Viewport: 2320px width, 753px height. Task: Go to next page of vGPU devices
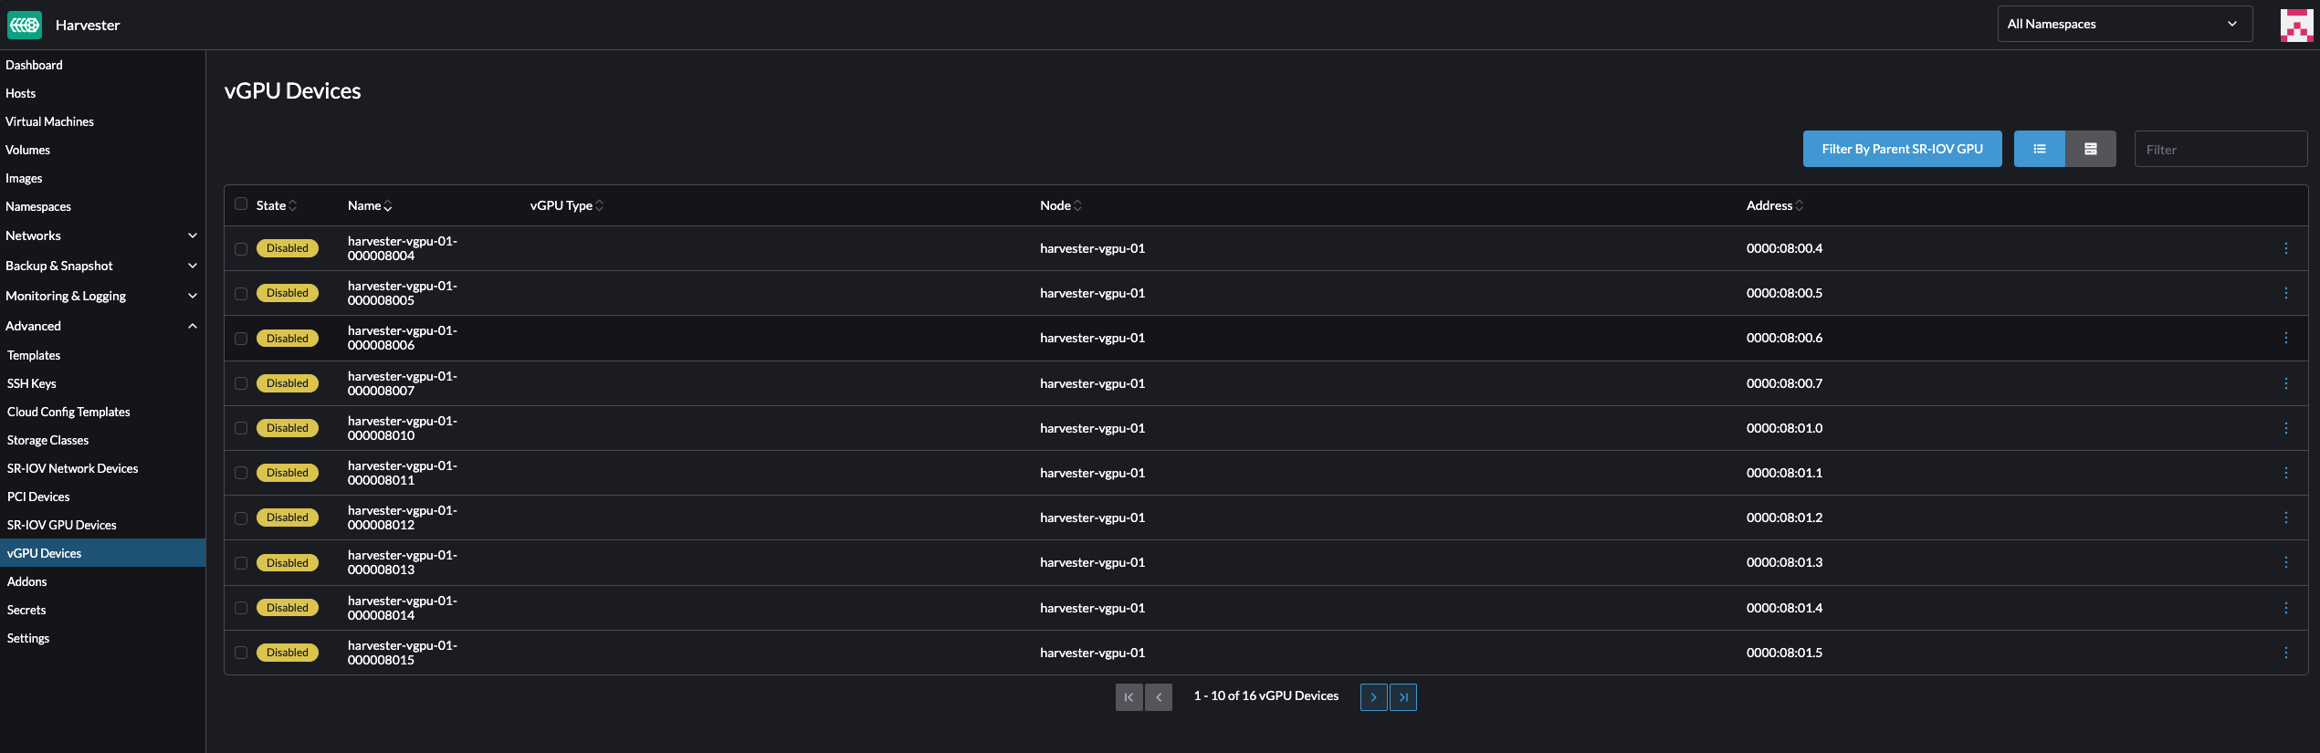coord(1373,697)
